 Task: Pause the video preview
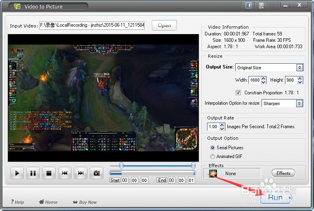pyautogui.click(x=33, y=173)
